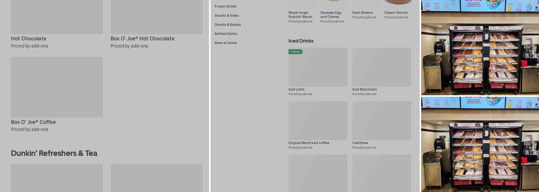This screenshot has height=192, width=539.
Task: View the bottom donut display photo
Action: tap(480, 144)
